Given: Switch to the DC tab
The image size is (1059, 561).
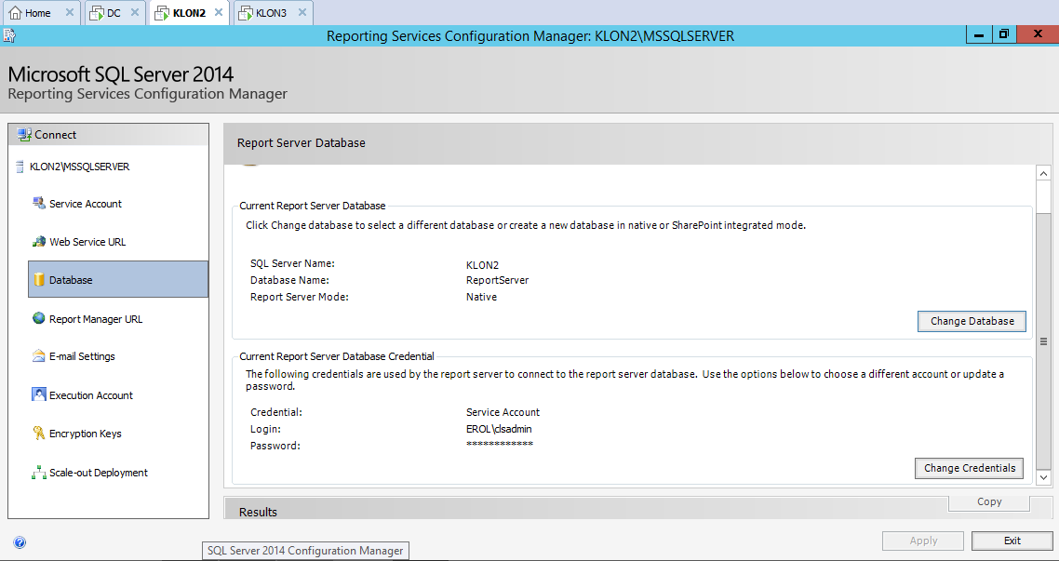Looking at the screenshot, I should coord(114,13).
